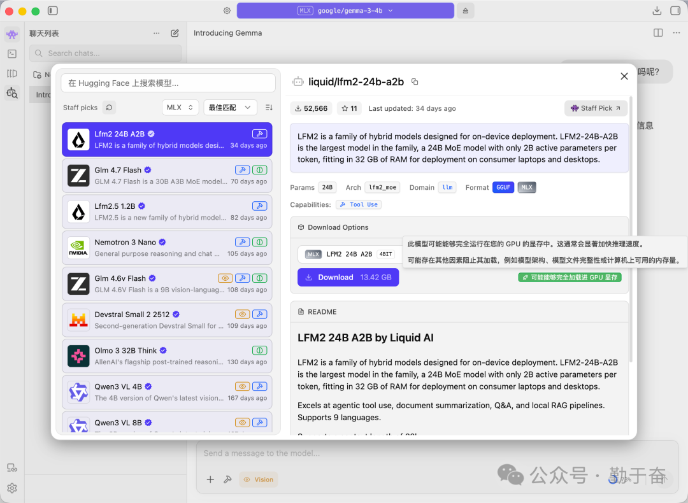Click vision eye badge on Glm 4.6v Flash row
The width and height of the screenshot is (688, 503).
pyautogui.click(x=225, y=278)
